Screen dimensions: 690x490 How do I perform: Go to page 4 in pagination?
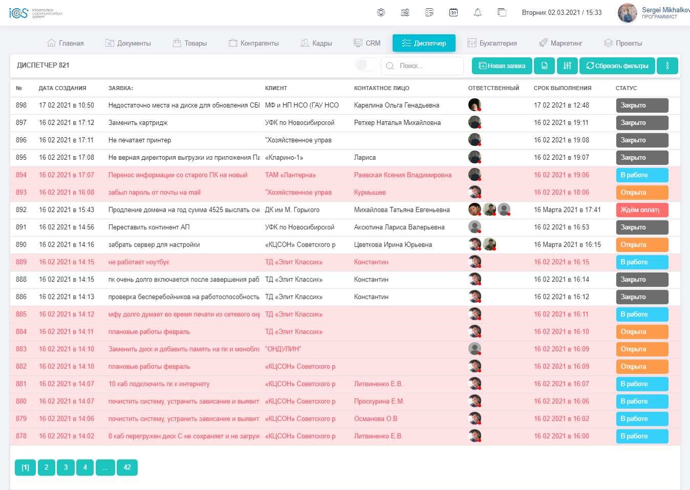click(x=85, y=467)
